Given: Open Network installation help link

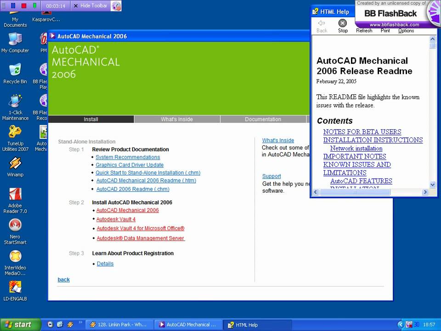Looking at the screenshot, I should (x=356, y=148).
